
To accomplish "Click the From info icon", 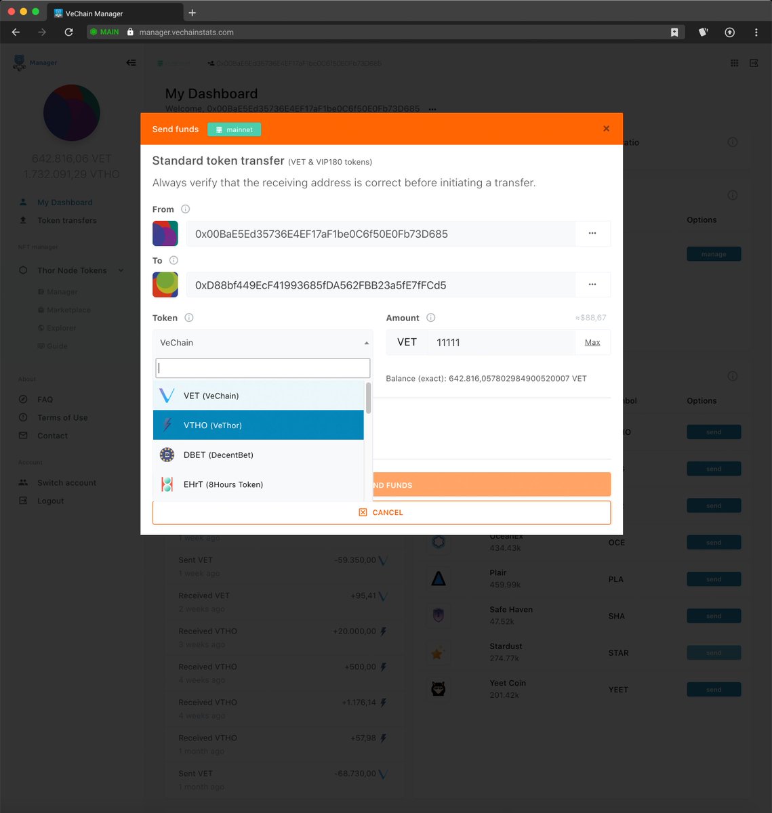I will coord(186,209).
